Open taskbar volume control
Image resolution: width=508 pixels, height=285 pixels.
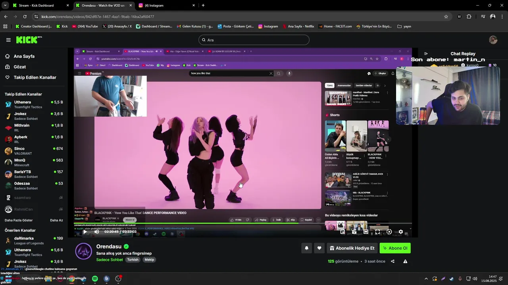tap(475, 279)
